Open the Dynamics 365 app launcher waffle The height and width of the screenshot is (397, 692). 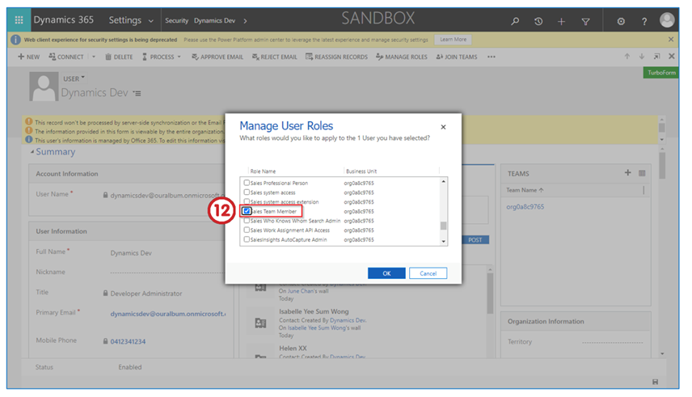(19, 20)
